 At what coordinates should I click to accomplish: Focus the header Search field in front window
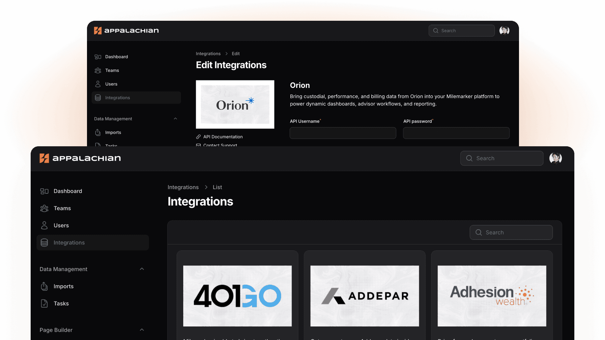(x=502, y=158)
